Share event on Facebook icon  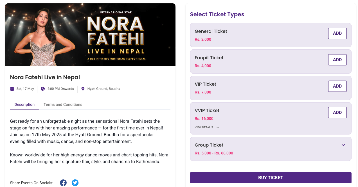coord(63,183)
